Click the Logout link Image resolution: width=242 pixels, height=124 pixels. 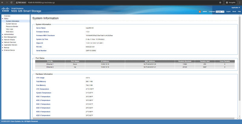click(x=228, y=12)
